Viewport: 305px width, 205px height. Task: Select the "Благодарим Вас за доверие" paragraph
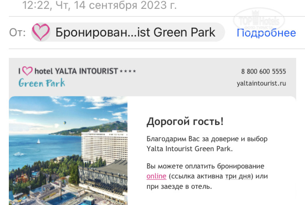[207, 144]
